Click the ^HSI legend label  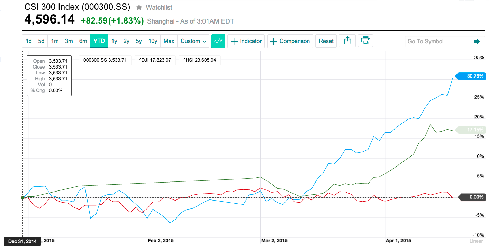(x=200, y=60)
